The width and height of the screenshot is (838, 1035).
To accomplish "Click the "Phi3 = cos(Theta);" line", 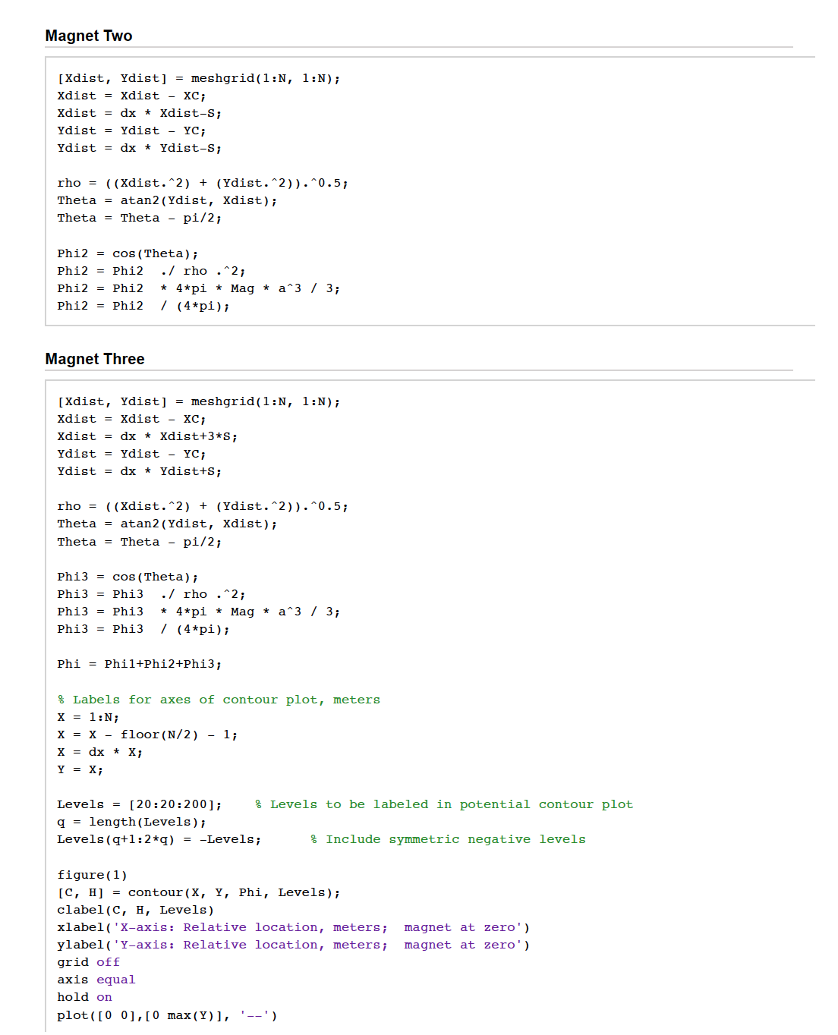I will click(128, 577).
